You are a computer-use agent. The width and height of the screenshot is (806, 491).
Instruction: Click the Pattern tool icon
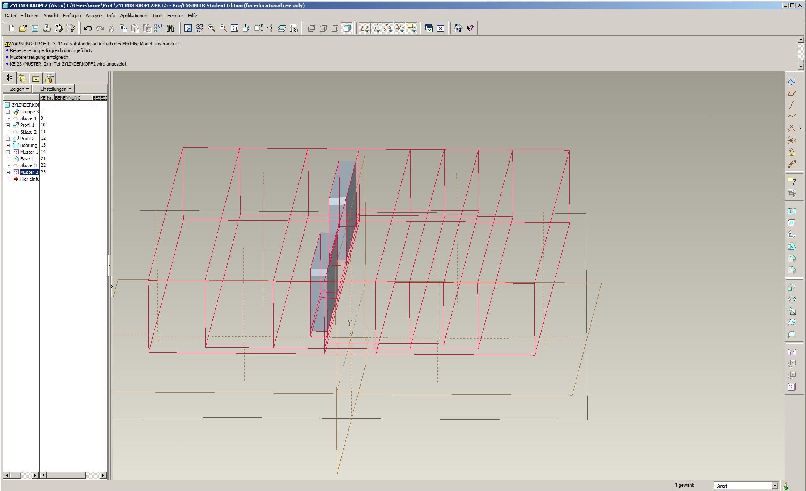coord(792,387)
